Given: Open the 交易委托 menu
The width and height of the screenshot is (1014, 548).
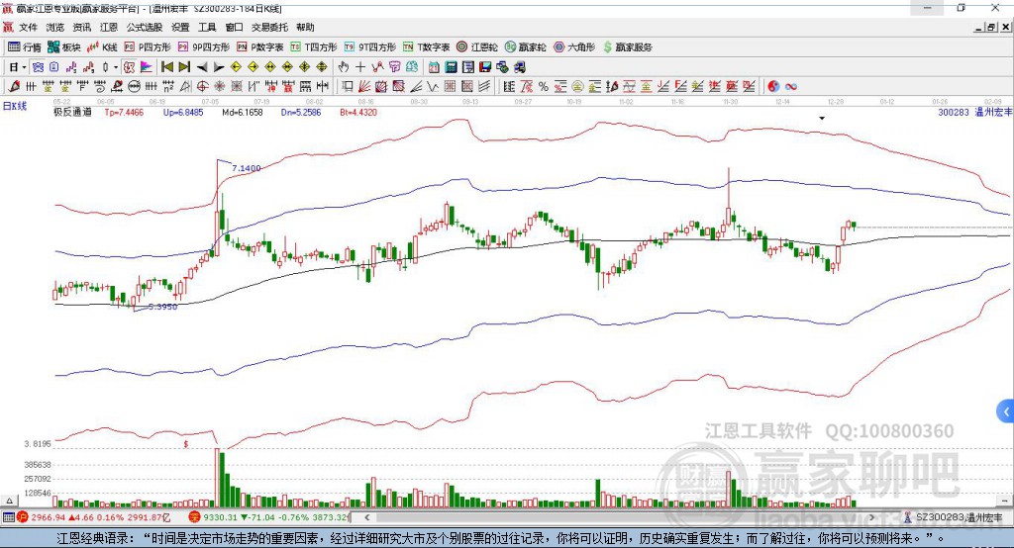Looking at the screenshot, I should pos(269,27).
